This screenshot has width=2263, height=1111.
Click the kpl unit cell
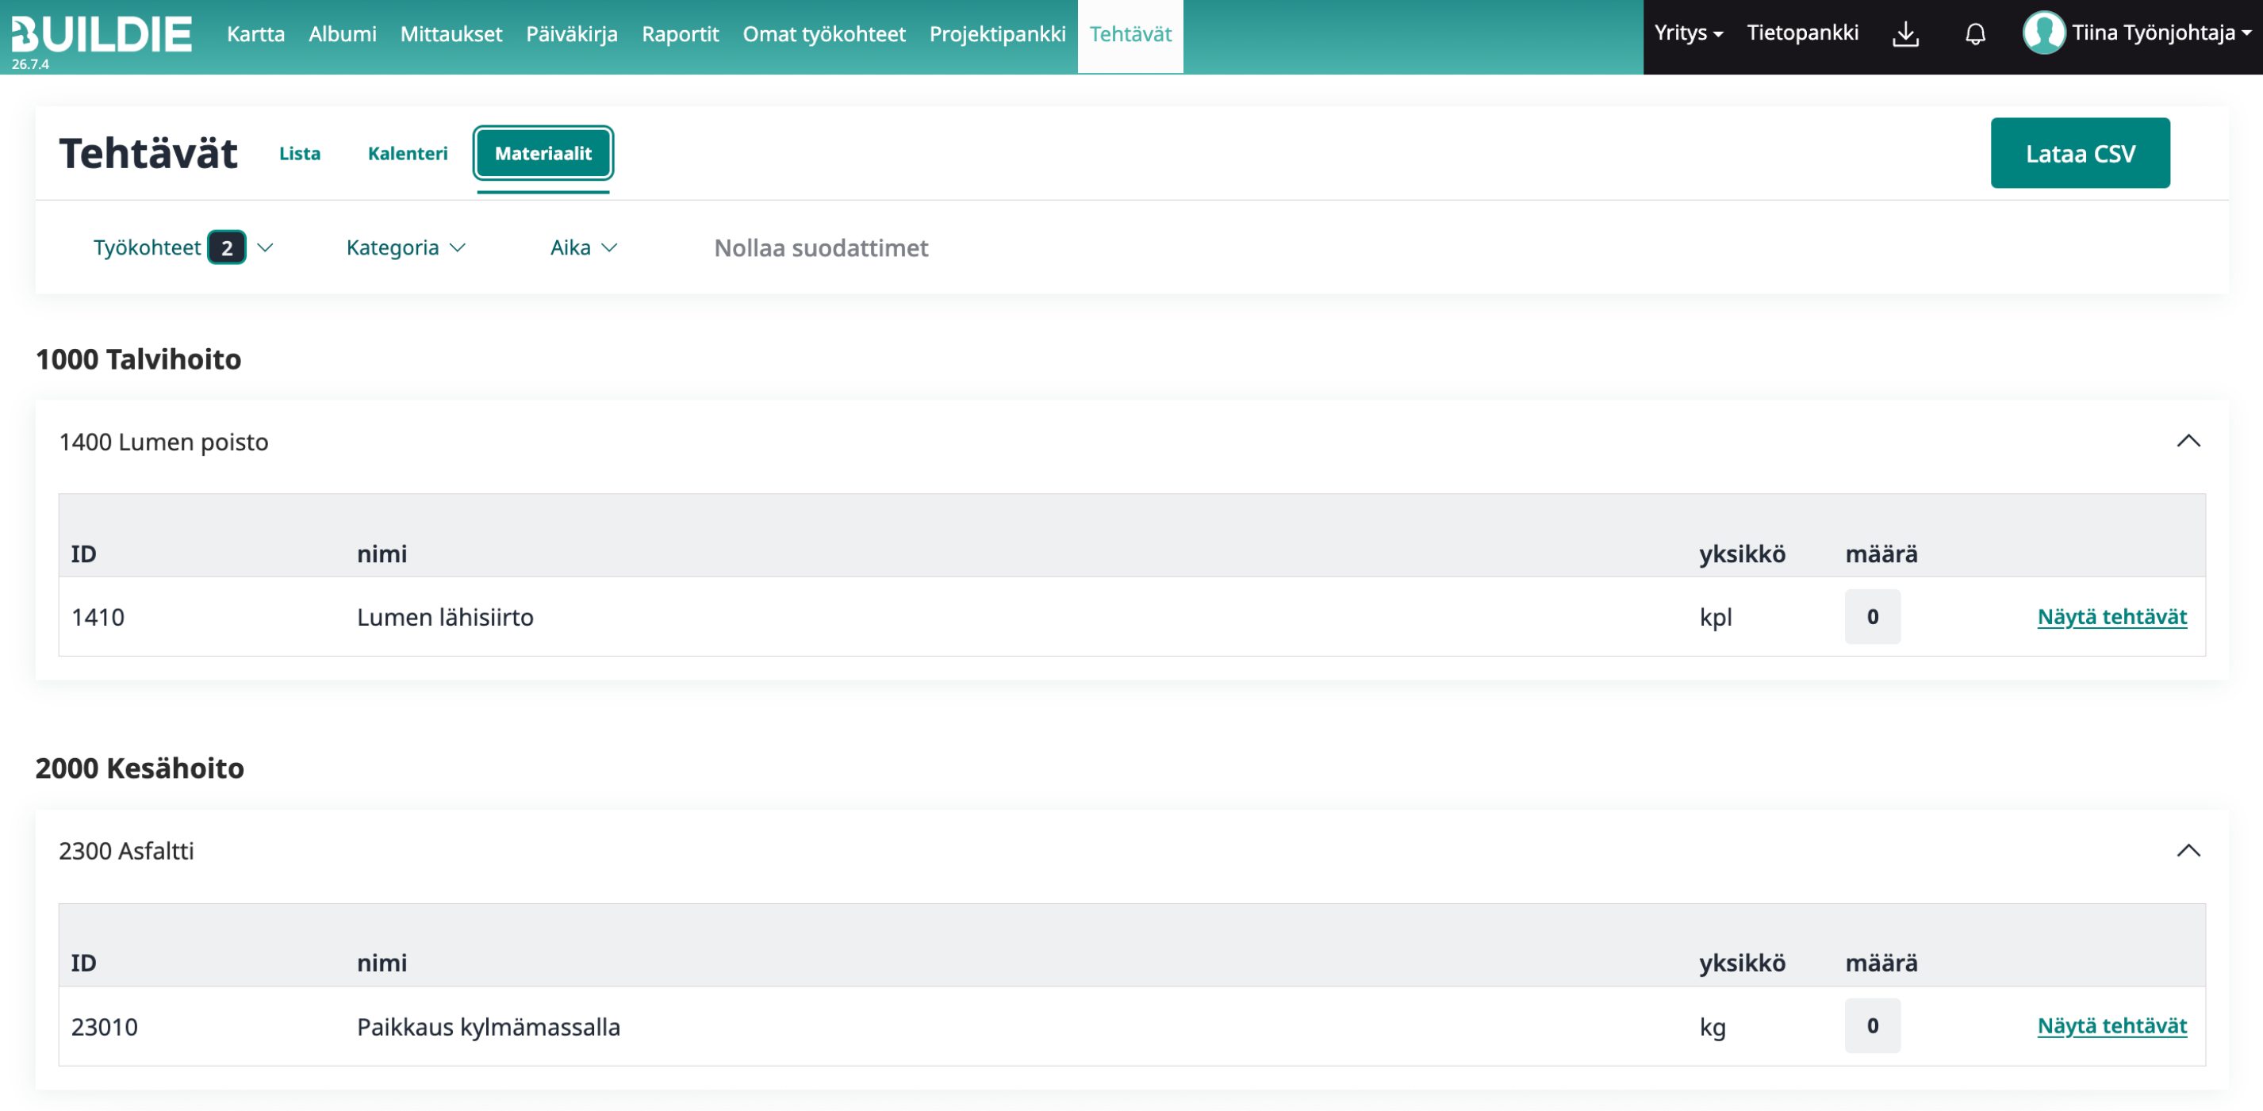point(1715,618)
